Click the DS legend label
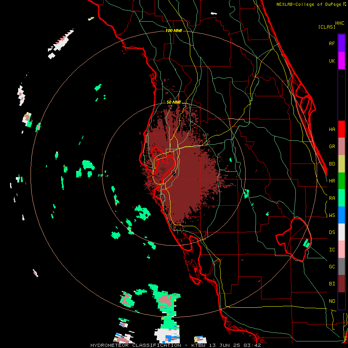The height and width of the screenshot is (348, 348). pyautogui.click(x=332, y=232)
